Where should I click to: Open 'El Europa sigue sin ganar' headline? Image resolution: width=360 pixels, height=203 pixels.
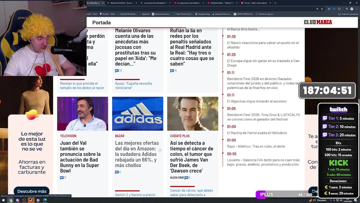point(263,63)
